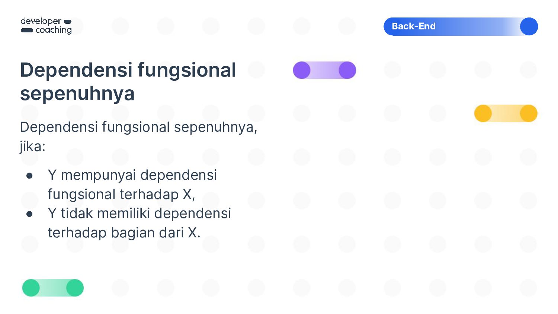Click the blue circle on Back-End badge
Screen dimensions: 558x314
pyautogui.click(x=529, y=26)
